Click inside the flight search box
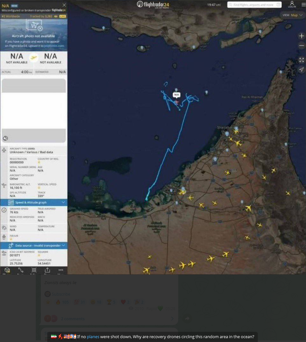Image resolution: width=306 pixels, height=342 pixels. 254,4
